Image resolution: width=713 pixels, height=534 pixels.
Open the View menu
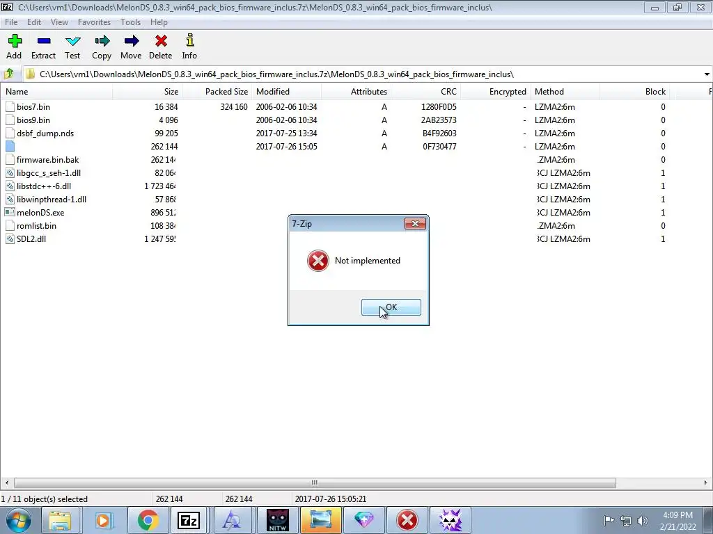(59, 22)
